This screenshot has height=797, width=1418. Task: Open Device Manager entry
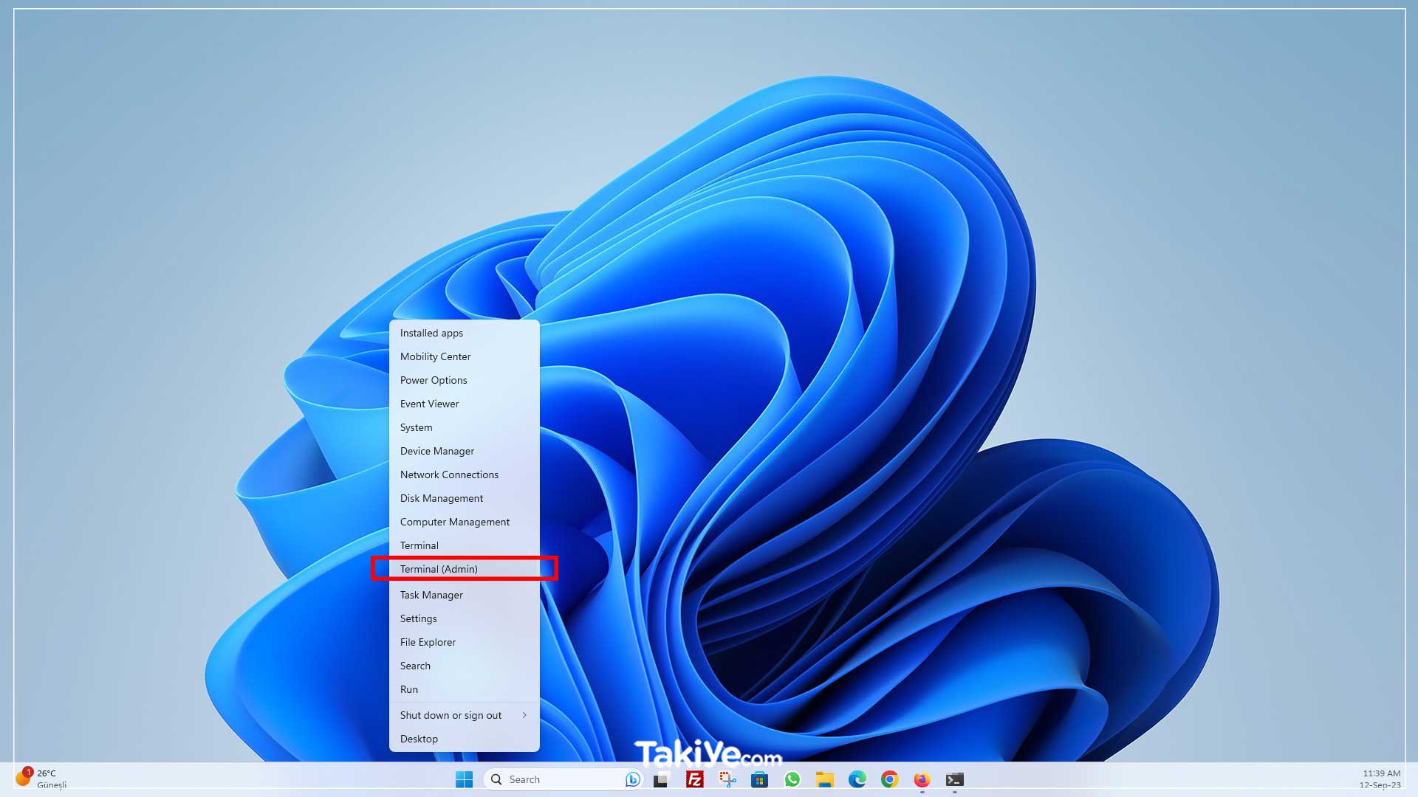click(x=437, y=451)
